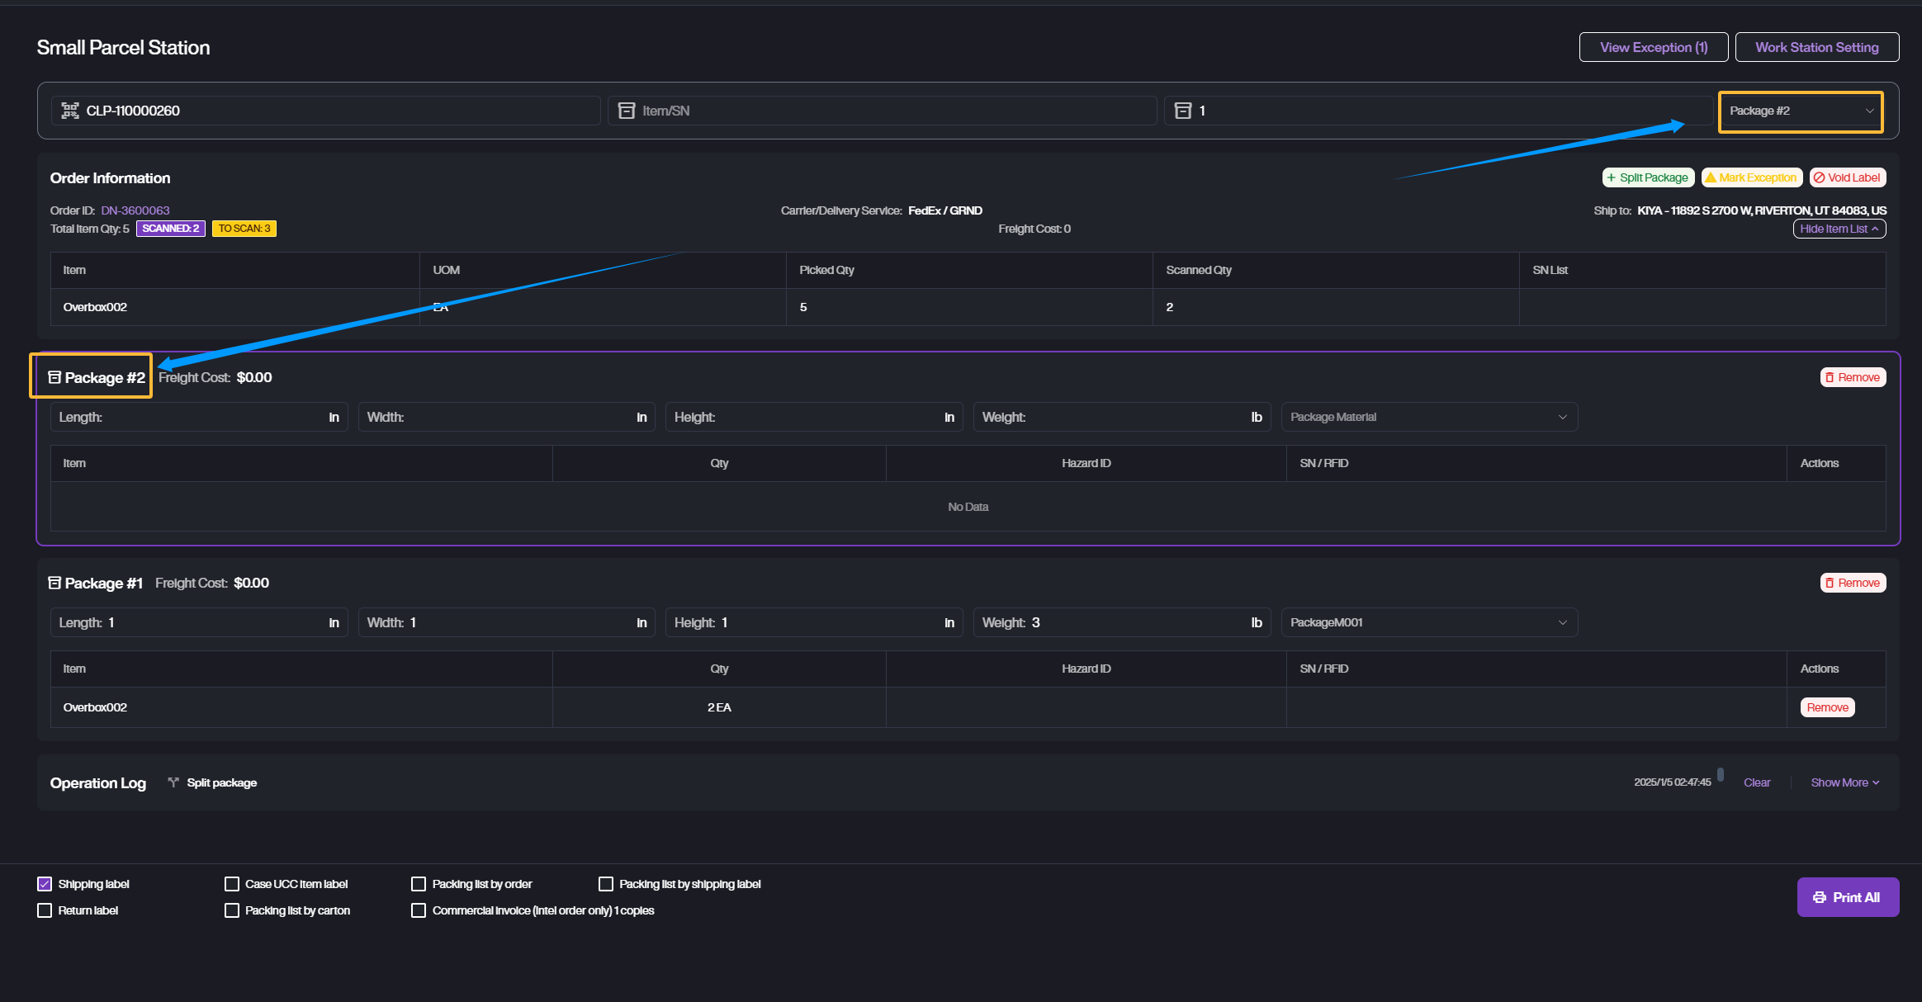Expand operation log with Show More

[x=1844, y=782]
